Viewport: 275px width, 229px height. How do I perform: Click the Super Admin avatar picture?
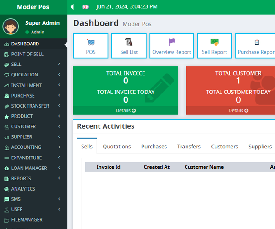11,27
